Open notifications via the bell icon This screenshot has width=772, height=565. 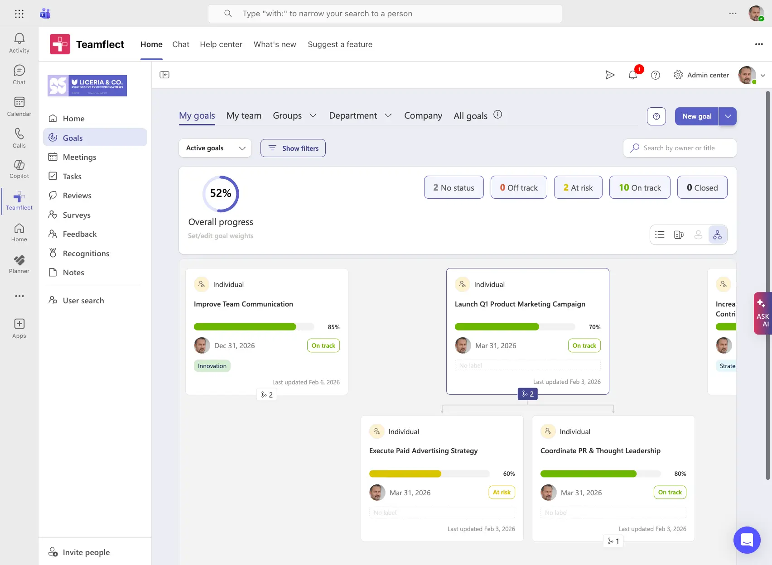633,75
